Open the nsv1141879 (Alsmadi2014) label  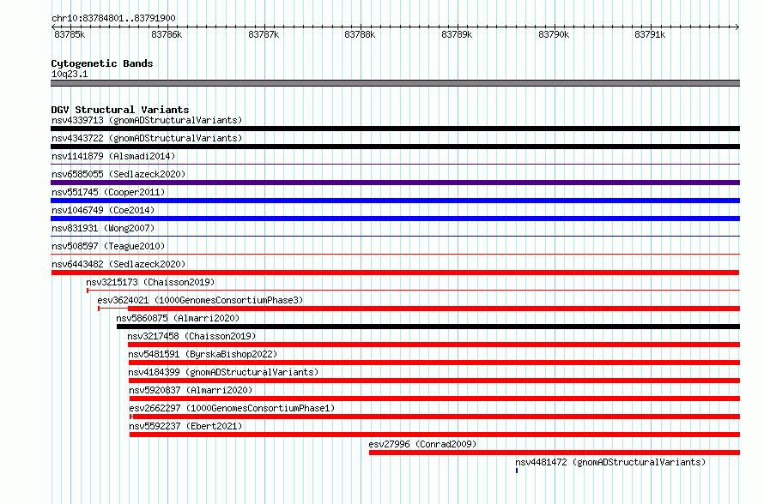coord(113,156)
